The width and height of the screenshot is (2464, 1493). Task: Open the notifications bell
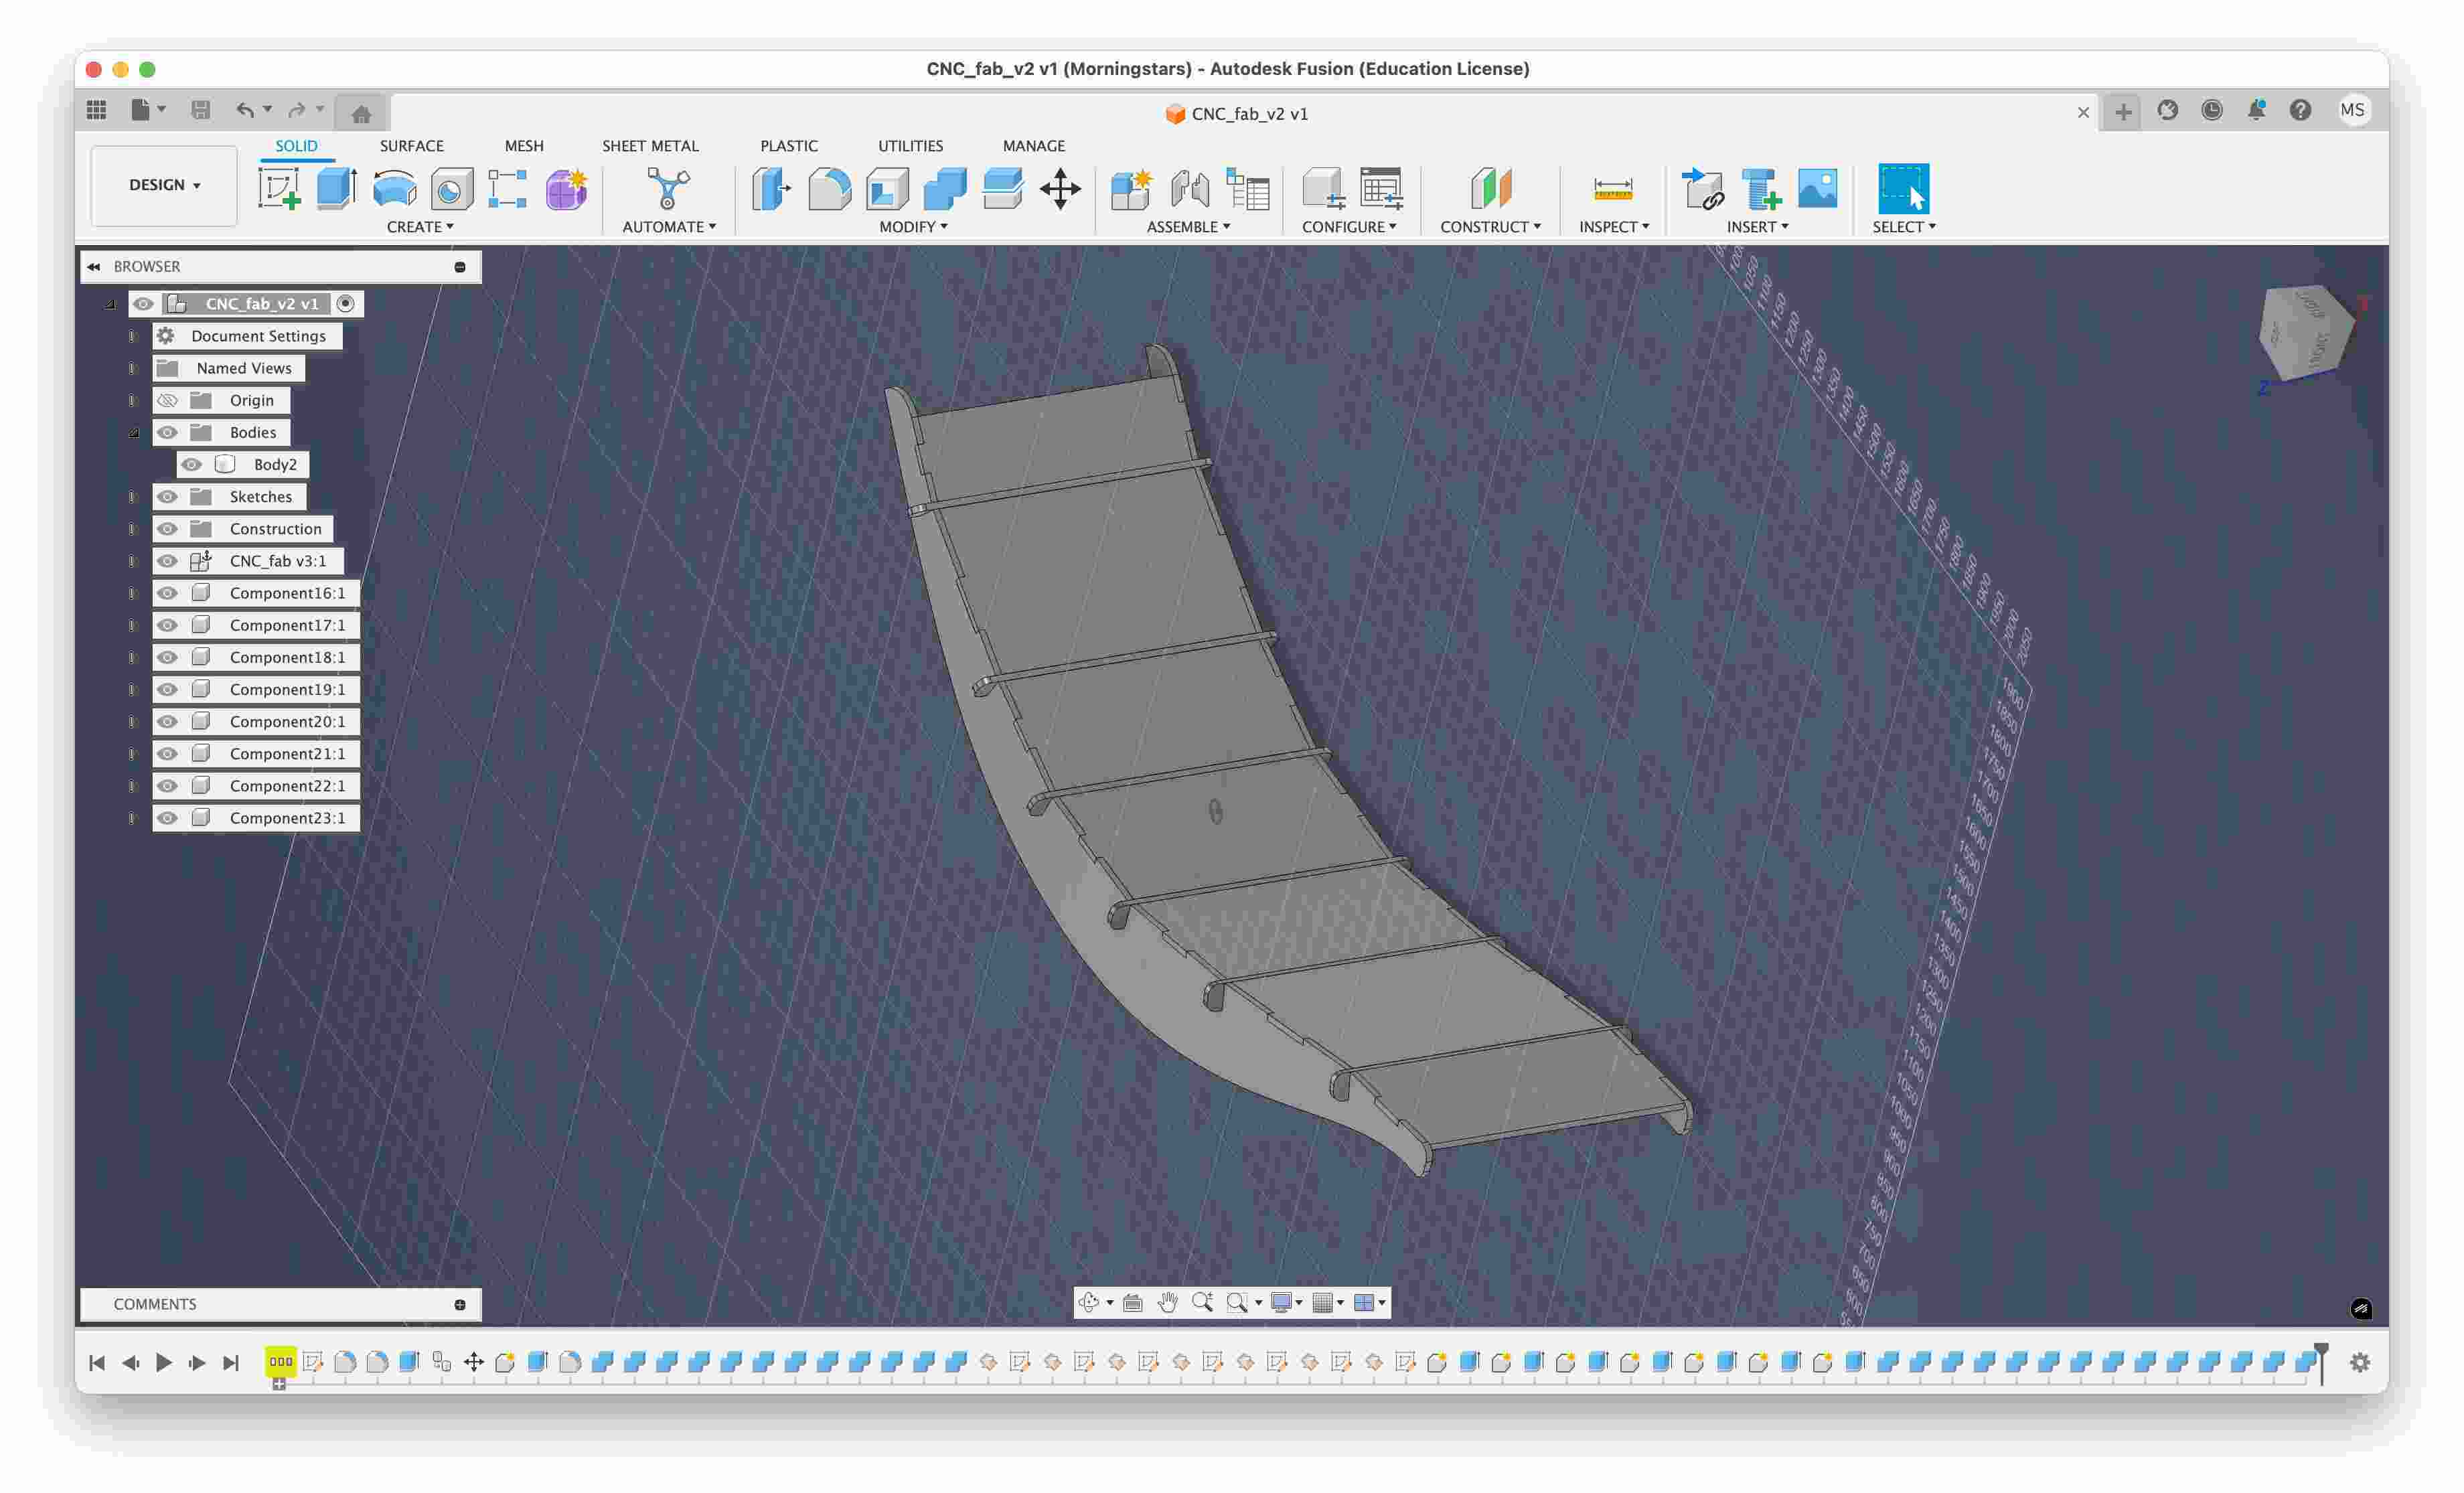[2256, 110]
